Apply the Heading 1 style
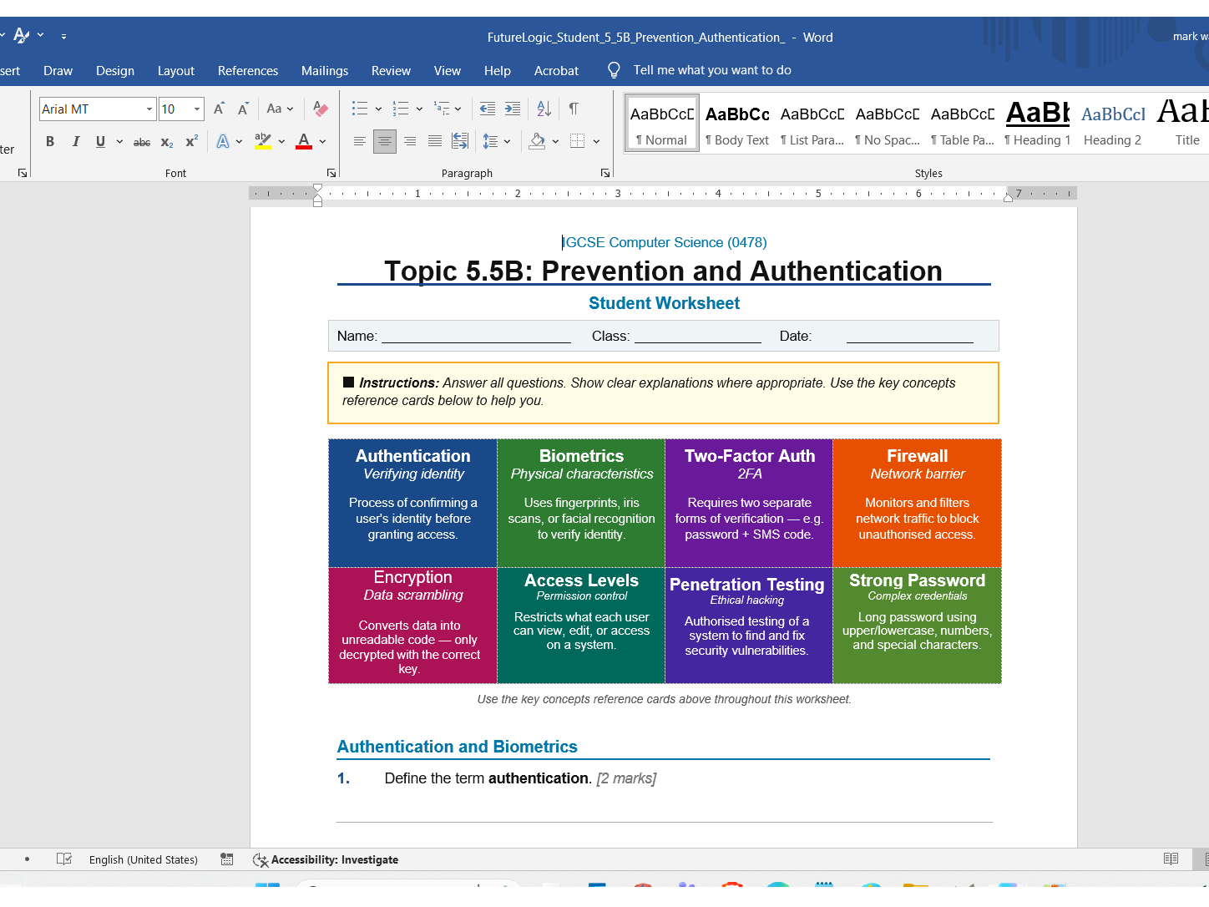 [1037, 124]
